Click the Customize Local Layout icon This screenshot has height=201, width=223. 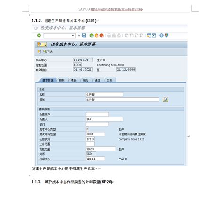167,35
